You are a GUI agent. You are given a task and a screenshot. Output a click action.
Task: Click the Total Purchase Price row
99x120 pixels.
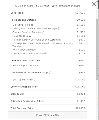(x=48, y=108)
